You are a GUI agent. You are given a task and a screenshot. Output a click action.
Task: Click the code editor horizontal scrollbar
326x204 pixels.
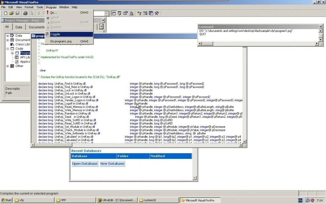click(137, 145)
